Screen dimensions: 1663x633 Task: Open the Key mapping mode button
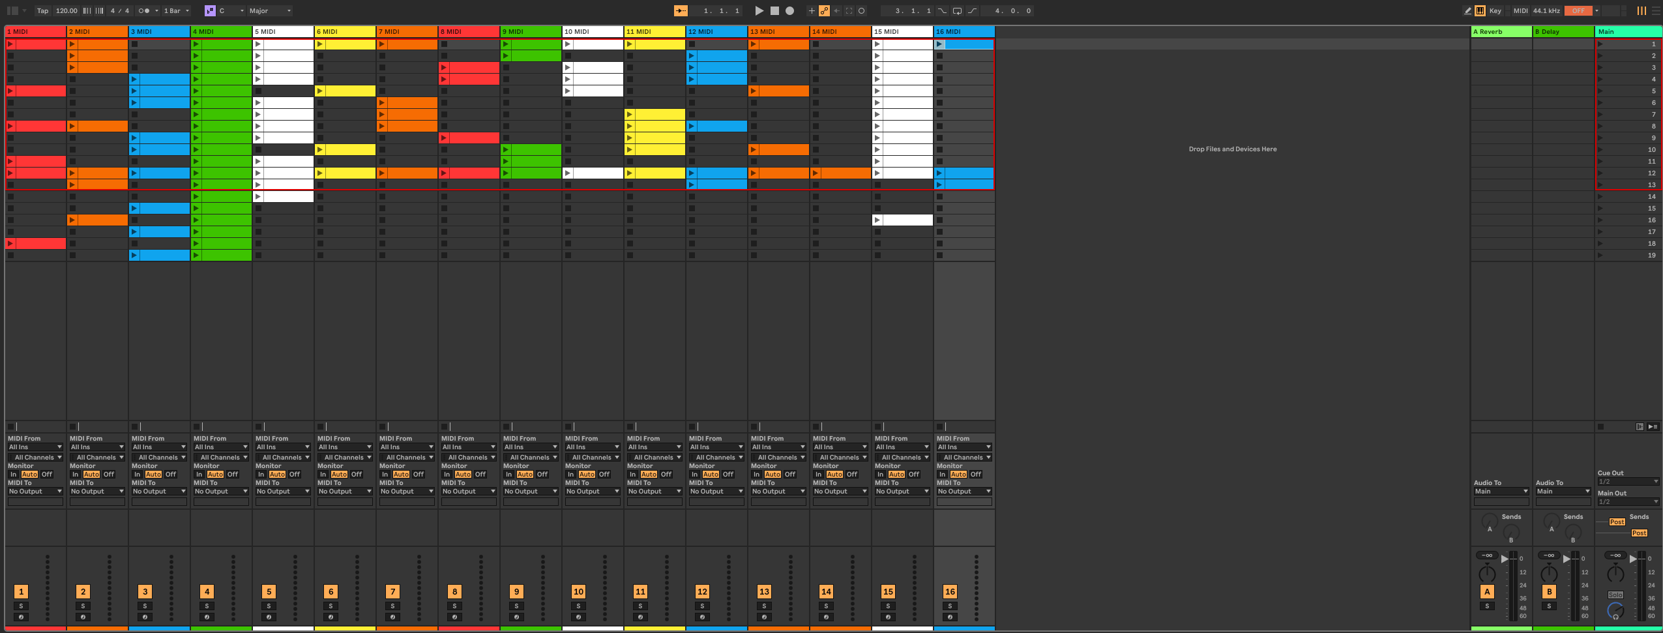(x=1495, y=11)
